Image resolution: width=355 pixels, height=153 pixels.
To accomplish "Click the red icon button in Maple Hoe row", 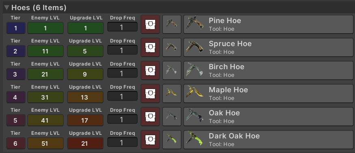I will [150, 93].
